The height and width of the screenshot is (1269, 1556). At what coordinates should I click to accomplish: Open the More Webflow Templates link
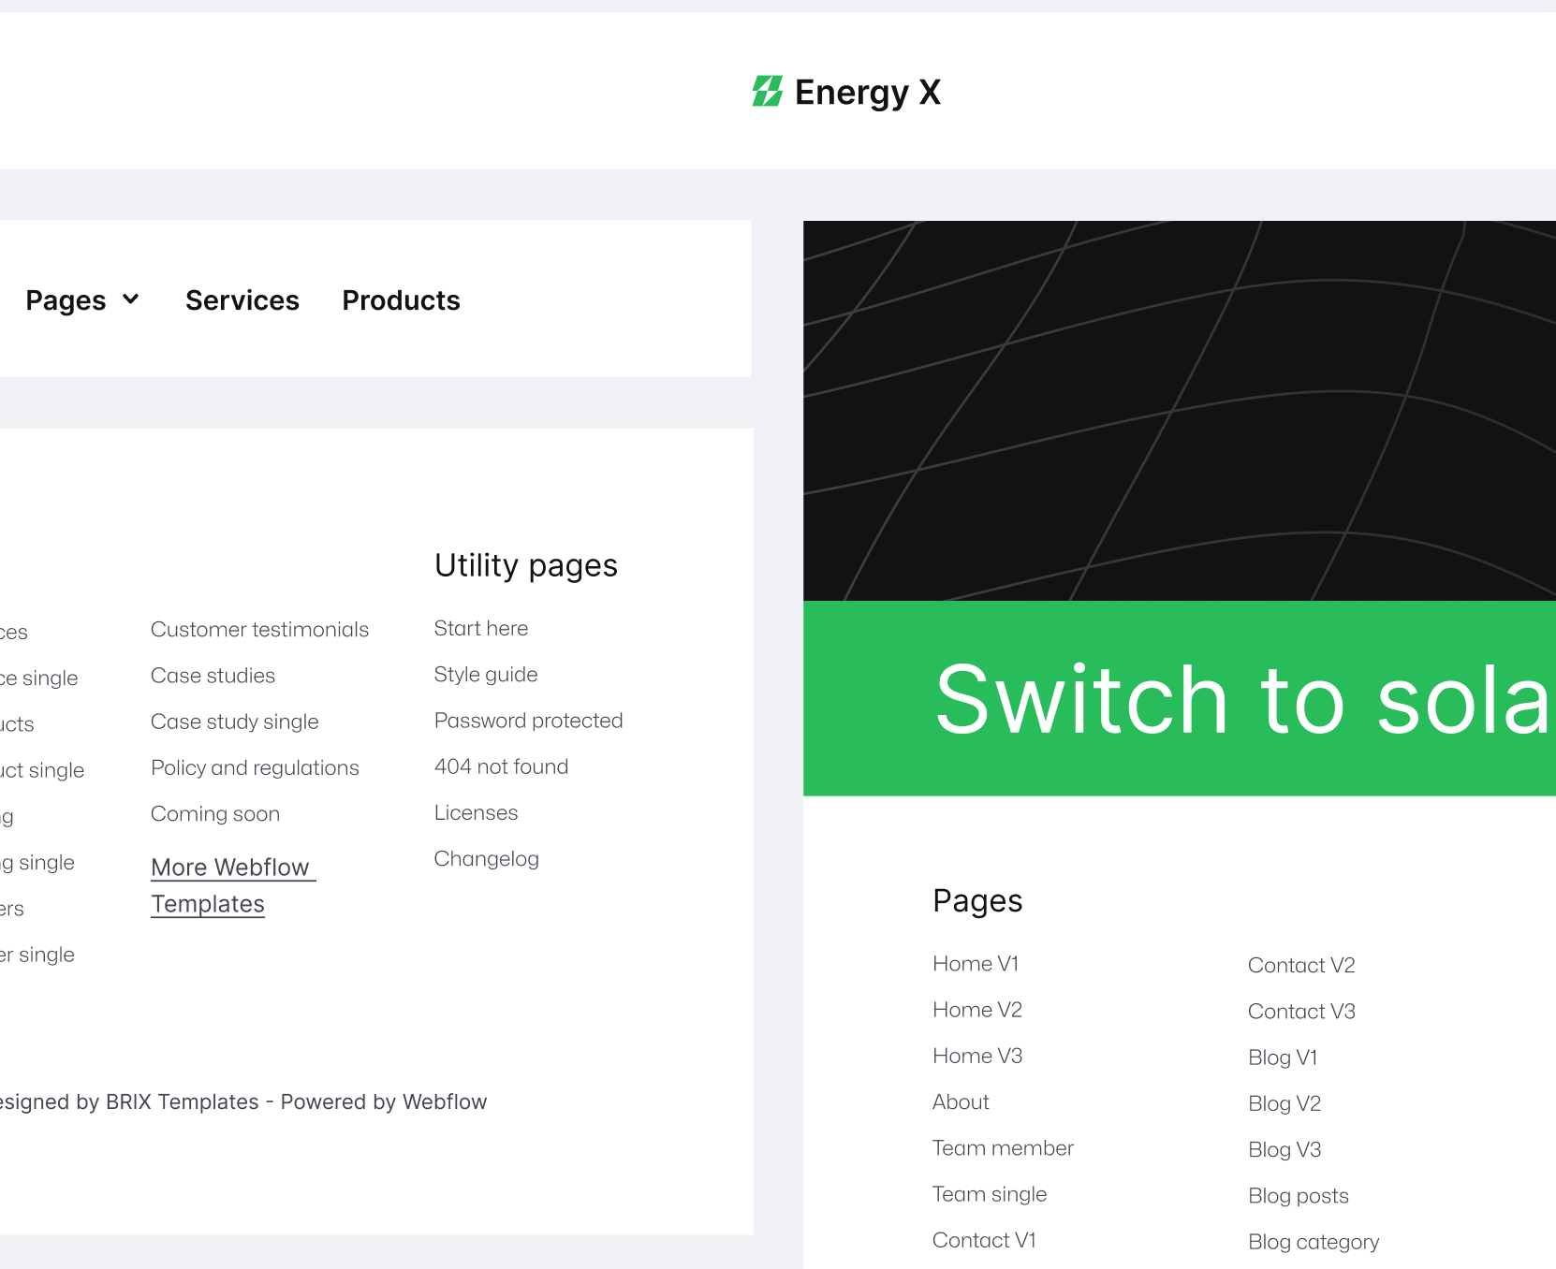(233, 884)
